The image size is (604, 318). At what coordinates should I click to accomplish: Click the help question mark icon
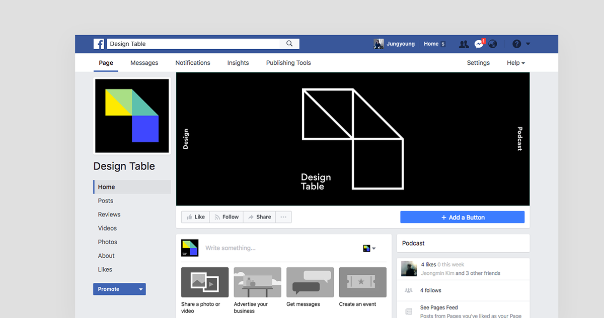pos(516,44)
